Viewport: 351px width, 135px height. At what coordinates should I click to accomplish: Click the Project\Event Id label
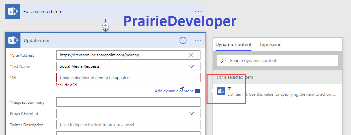[24, 114]
